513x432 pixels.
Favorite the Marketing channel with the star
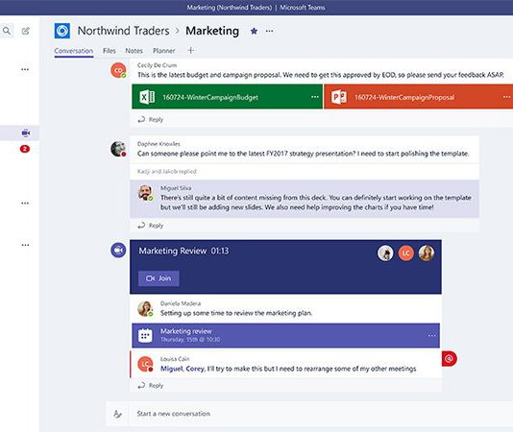(254, 31)
